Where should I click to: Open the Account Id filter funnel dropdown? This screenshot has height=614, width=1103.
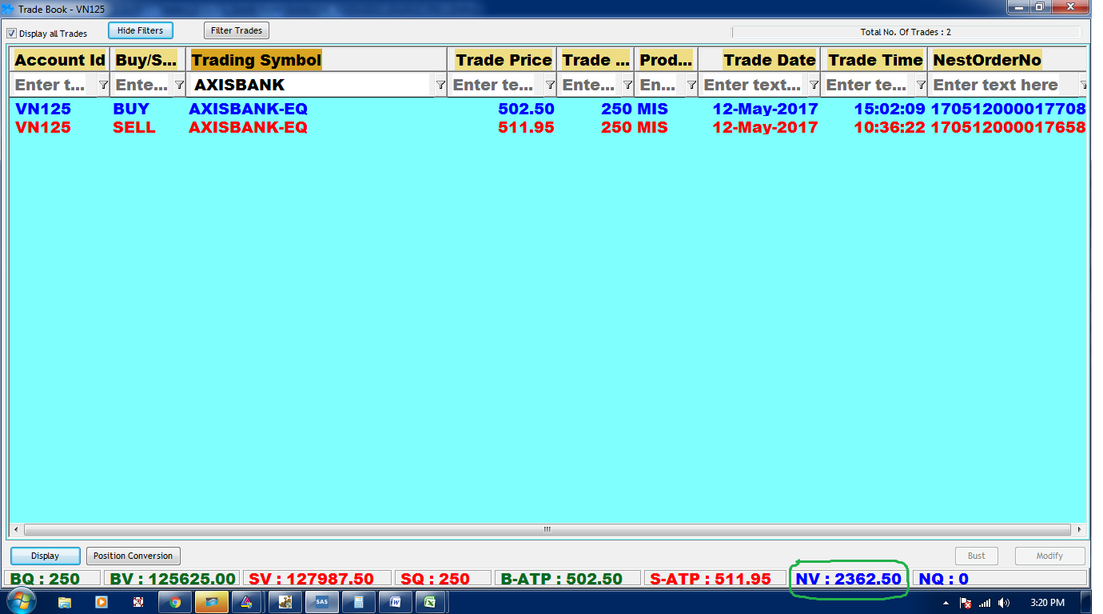click(x=103, y=85)
